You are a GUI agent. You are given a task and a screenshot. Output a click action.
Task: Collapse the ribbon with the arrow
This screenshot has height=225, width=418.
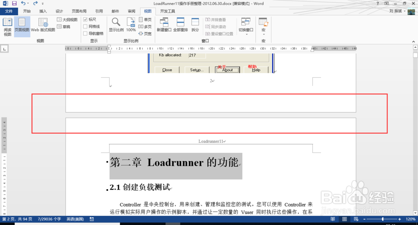click(413, 41)
